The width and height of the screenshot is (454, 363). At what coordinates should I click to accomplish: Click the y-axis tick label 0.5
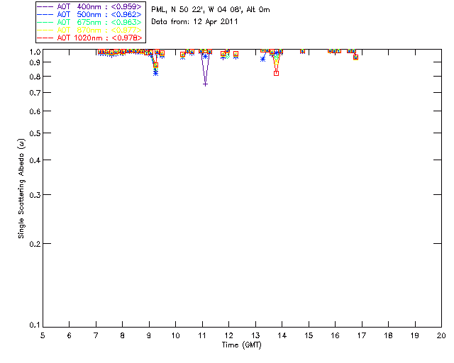coord(35,133)
